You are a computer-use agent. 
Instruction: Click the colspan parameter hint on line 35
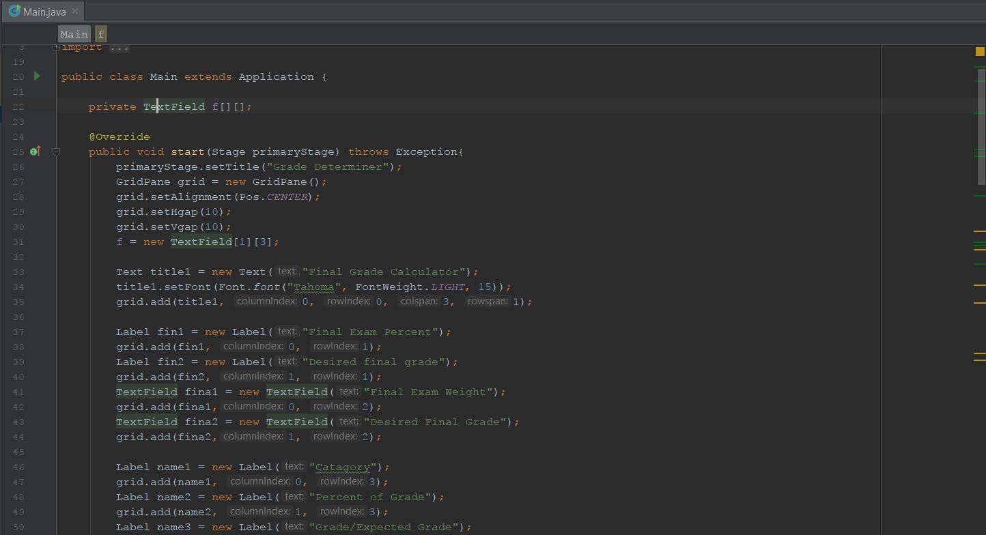click(x=419, y=302)
